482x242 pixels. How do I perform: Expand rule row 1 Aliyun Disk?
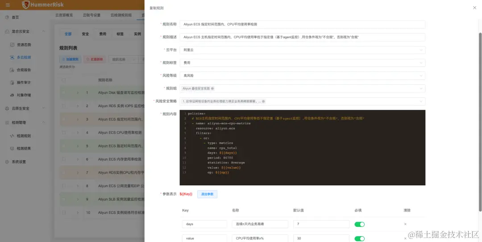(78, 92)
